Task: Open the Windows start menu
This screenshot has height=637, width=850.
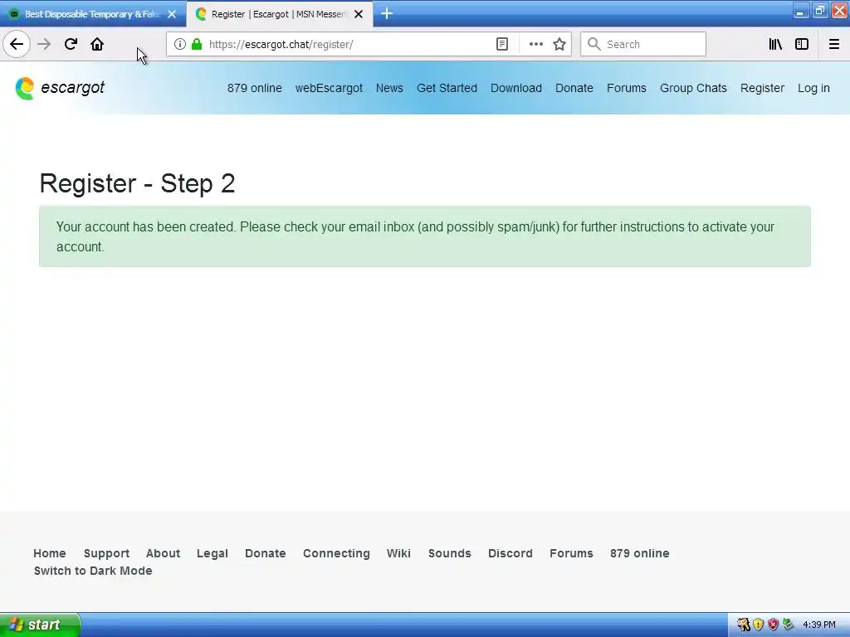Action: pyautogui.click(x=40, y=625)
